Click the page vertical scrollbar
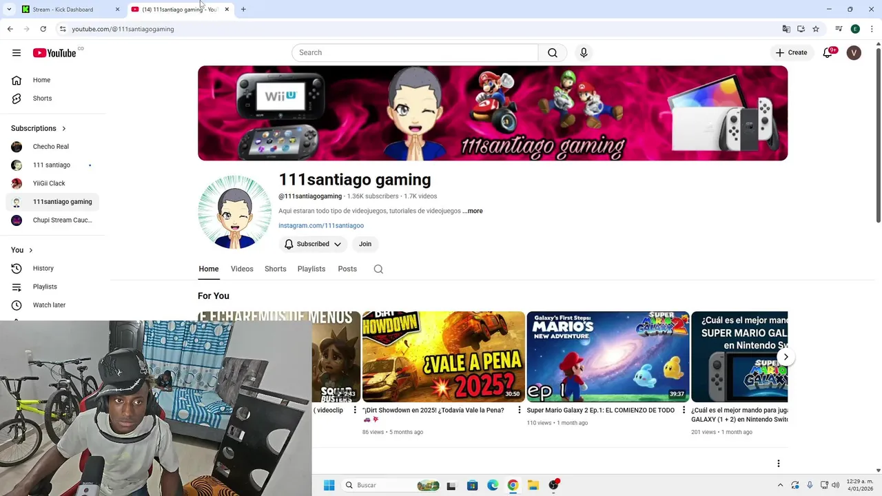This screenshot has height=496, width=882. (x=878, y=134)
